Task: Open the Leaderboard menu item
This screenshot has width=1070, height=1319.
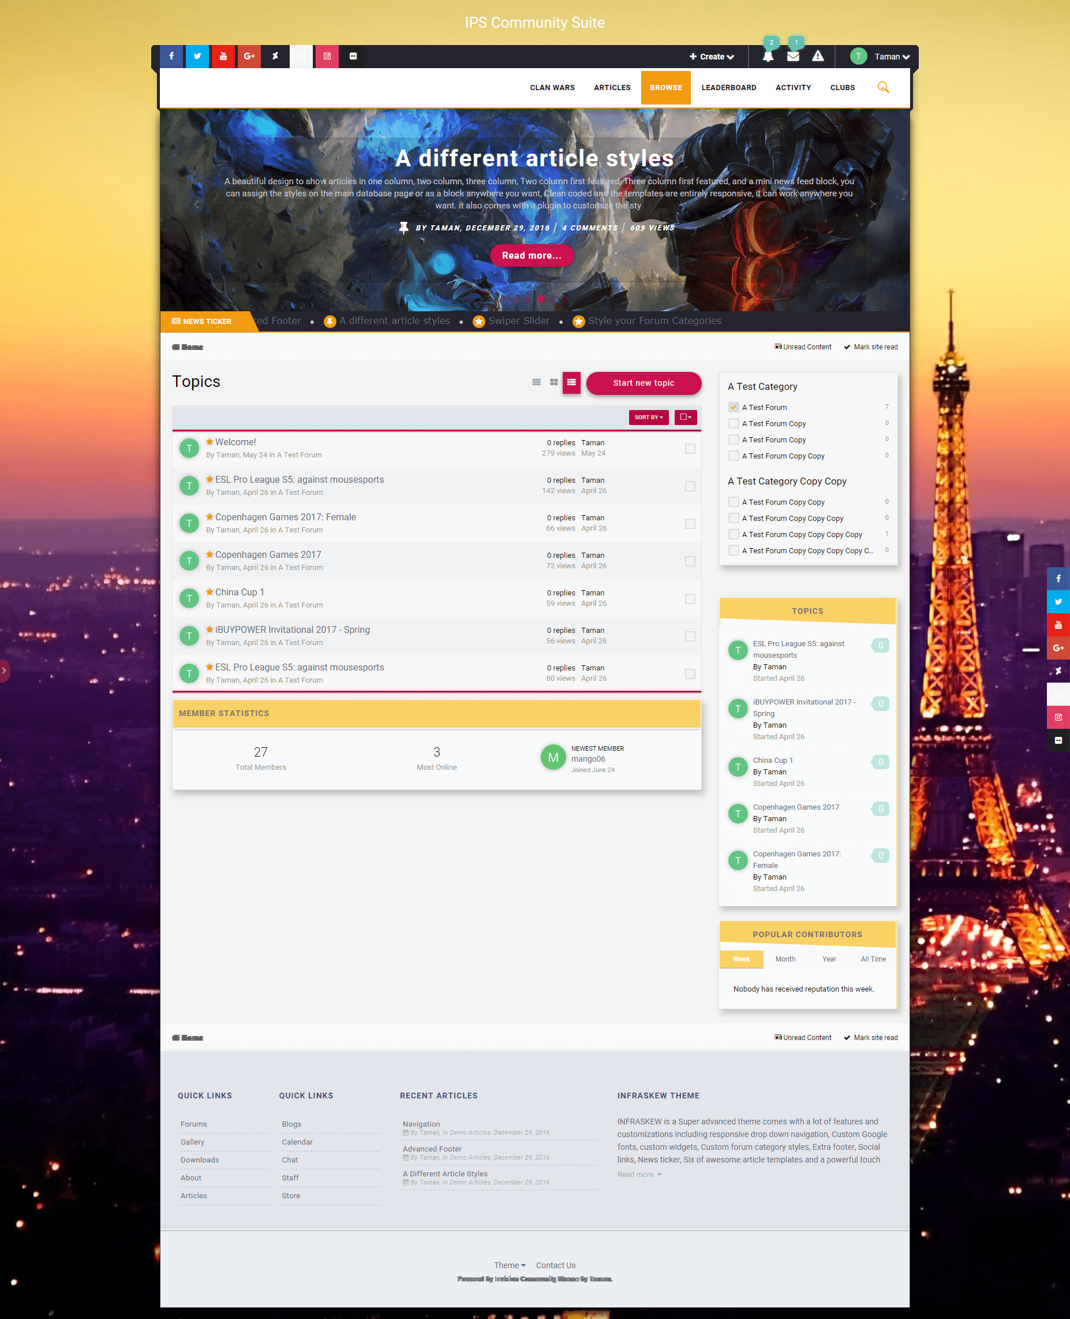Action: (728, 88)
